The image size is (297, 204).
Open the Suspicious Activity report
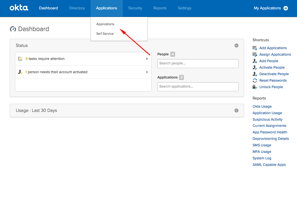(x=267, y=119)
